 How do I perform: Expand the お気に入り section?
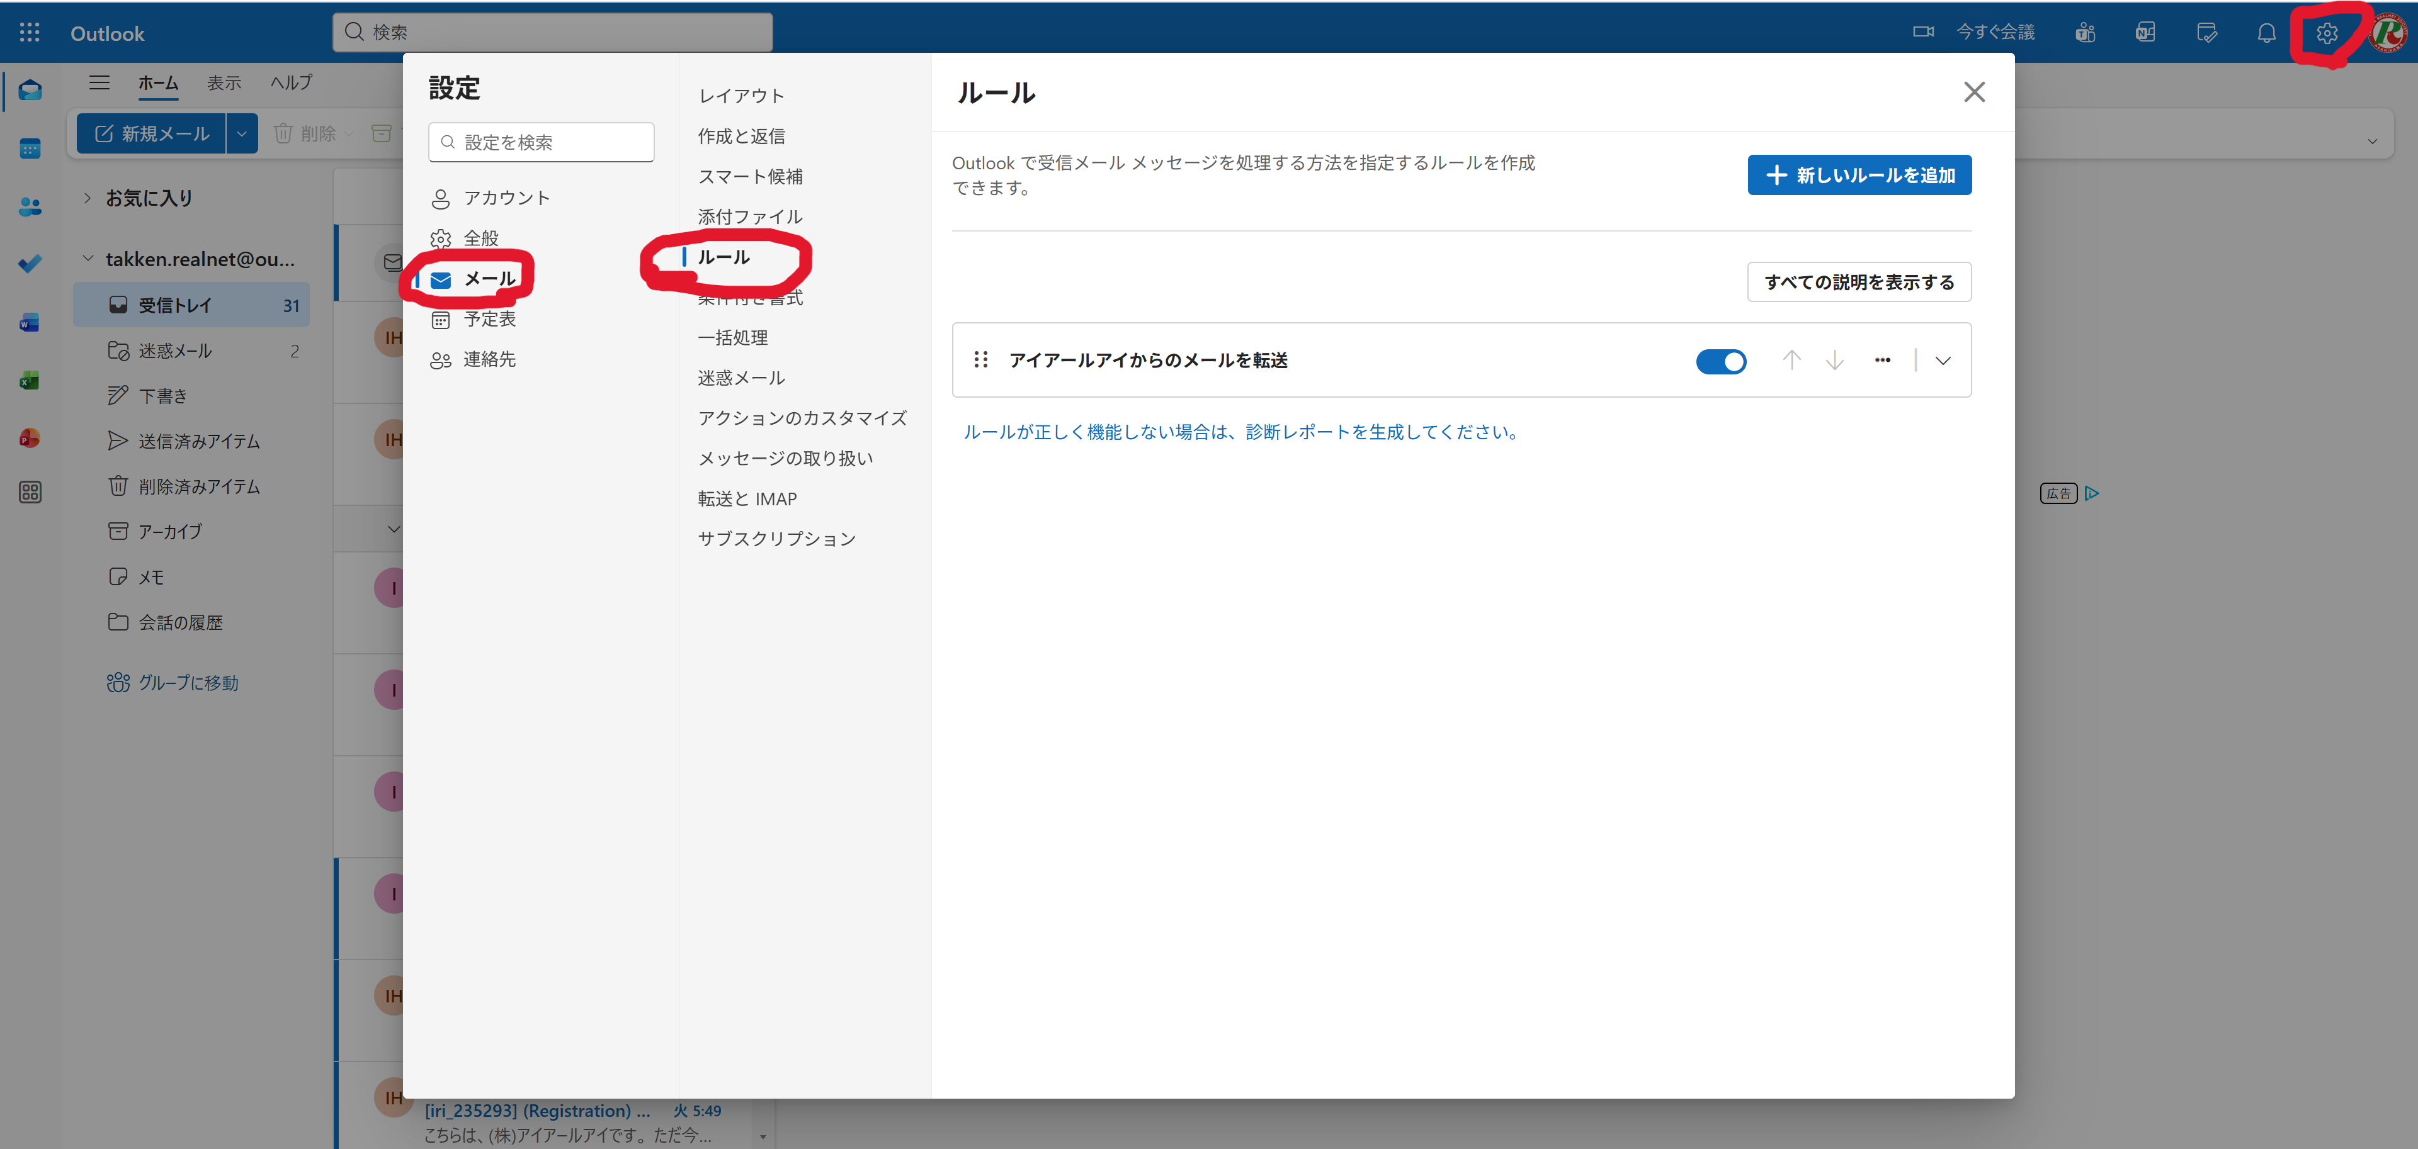tap(86, 197)
